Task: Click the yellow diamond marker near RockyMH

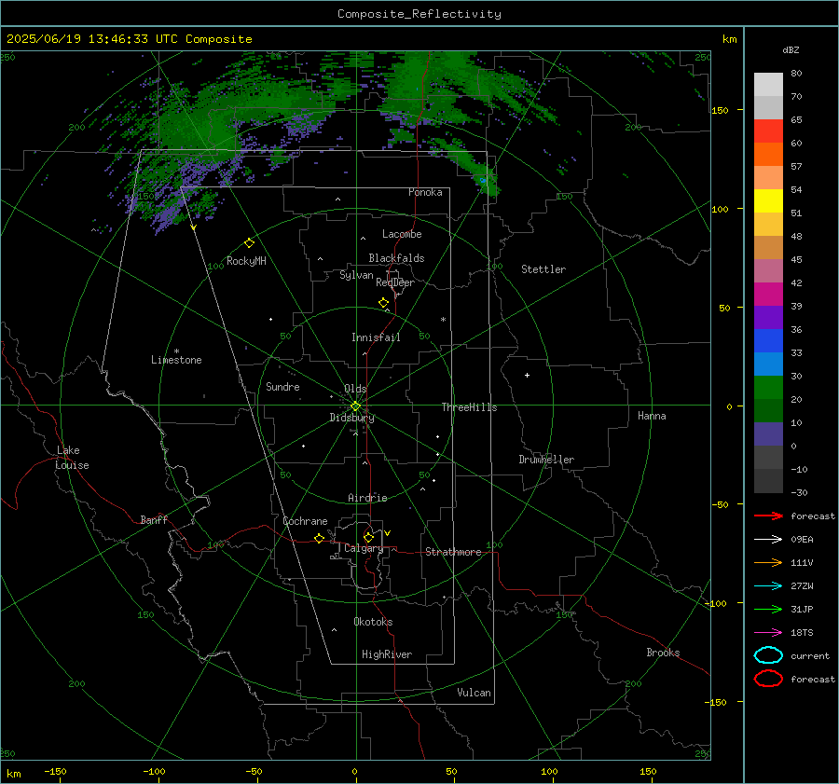Action: 249,243
